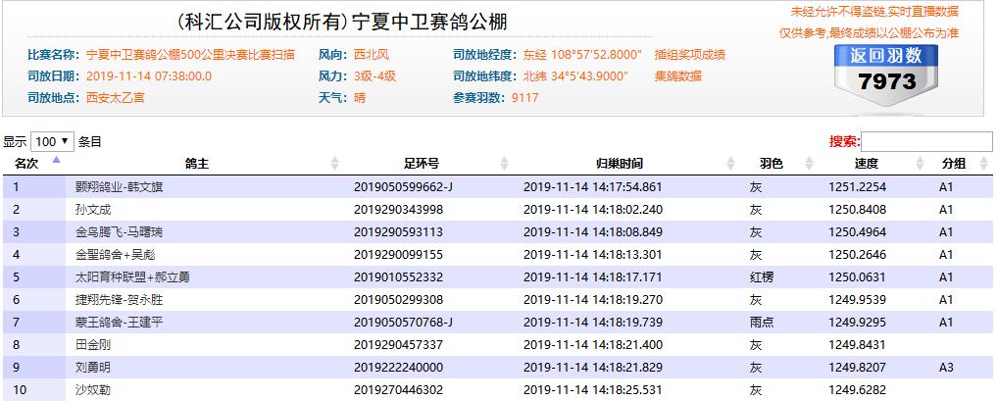The width and height of the screenshot is (997, 401).
Task: Click row for 太阳育种联盟+郝立勇
Action: click(x=127, y=276)
